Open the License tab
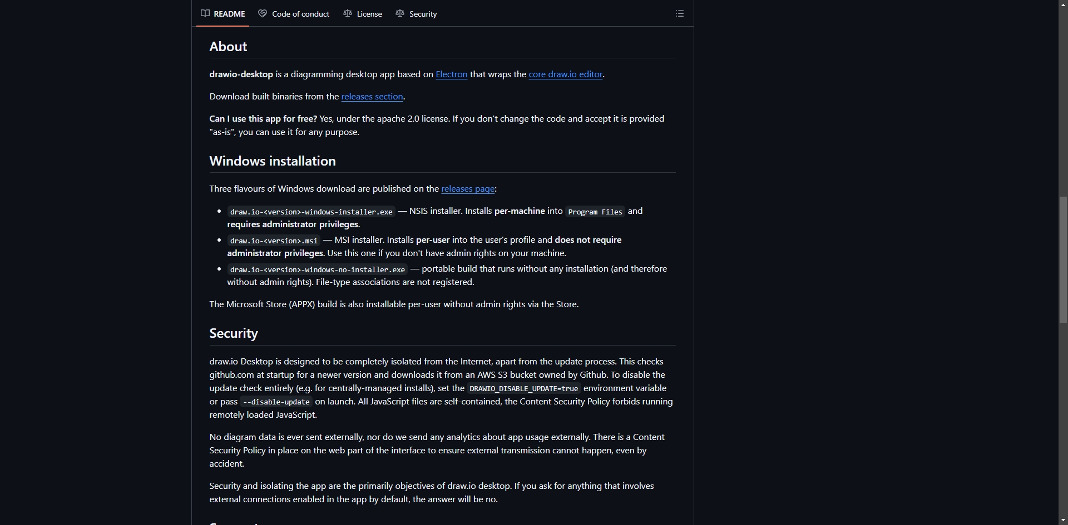 click(363, 13)
